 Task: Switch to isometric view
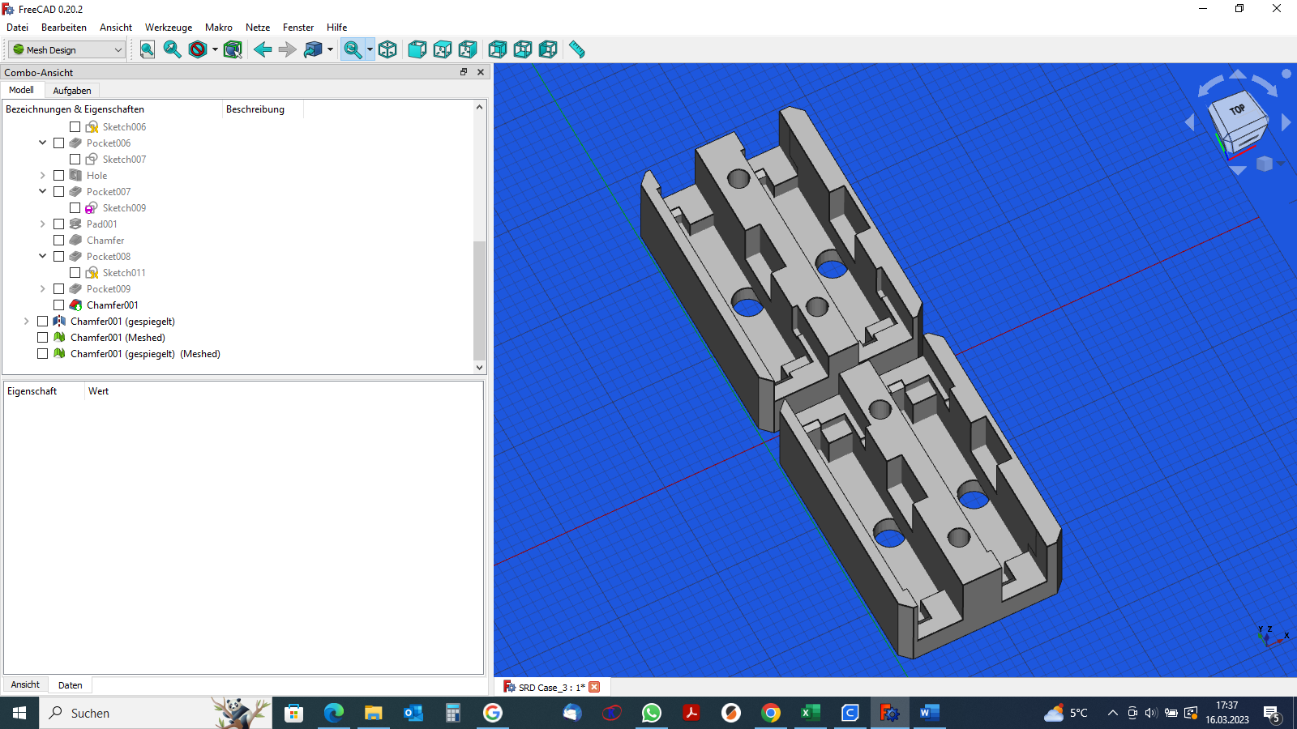coord(387,49)
